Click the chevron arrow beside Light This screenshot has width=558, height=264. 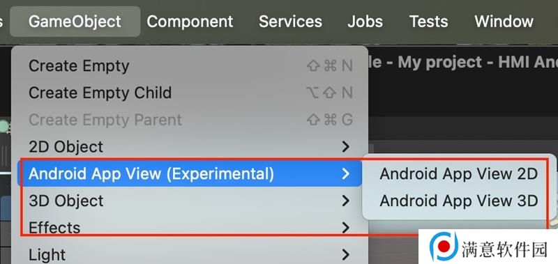pos(345,254)
